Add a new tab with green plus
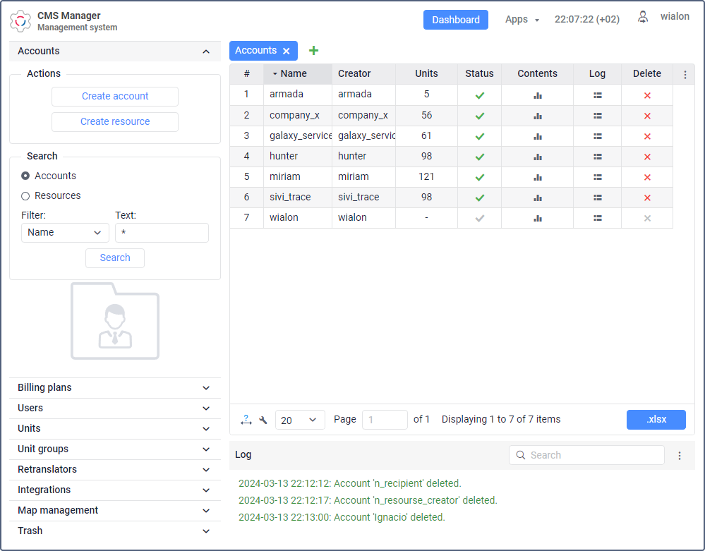Image resolution: width=705 pixels, height=551 pixels. click(x=314, y=51)
